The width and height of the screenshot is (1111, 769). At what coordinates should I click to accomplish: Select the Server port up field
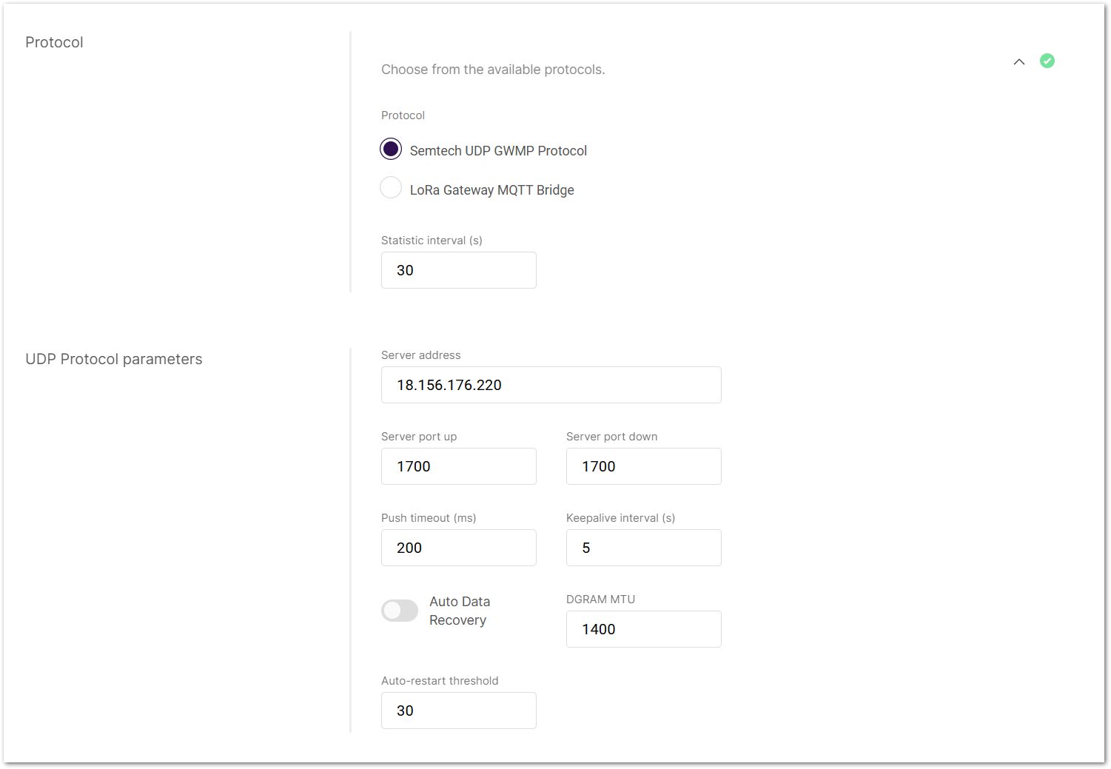(x=458, y=466)
